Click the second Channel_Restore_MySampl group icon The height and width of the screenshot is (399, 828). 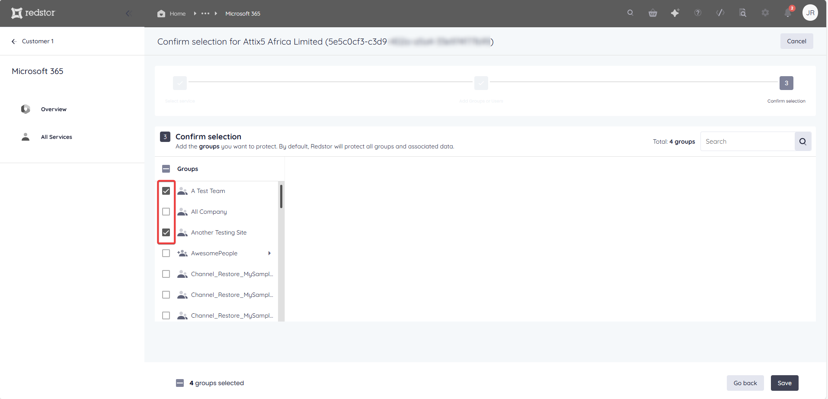(x=182, y=295)
